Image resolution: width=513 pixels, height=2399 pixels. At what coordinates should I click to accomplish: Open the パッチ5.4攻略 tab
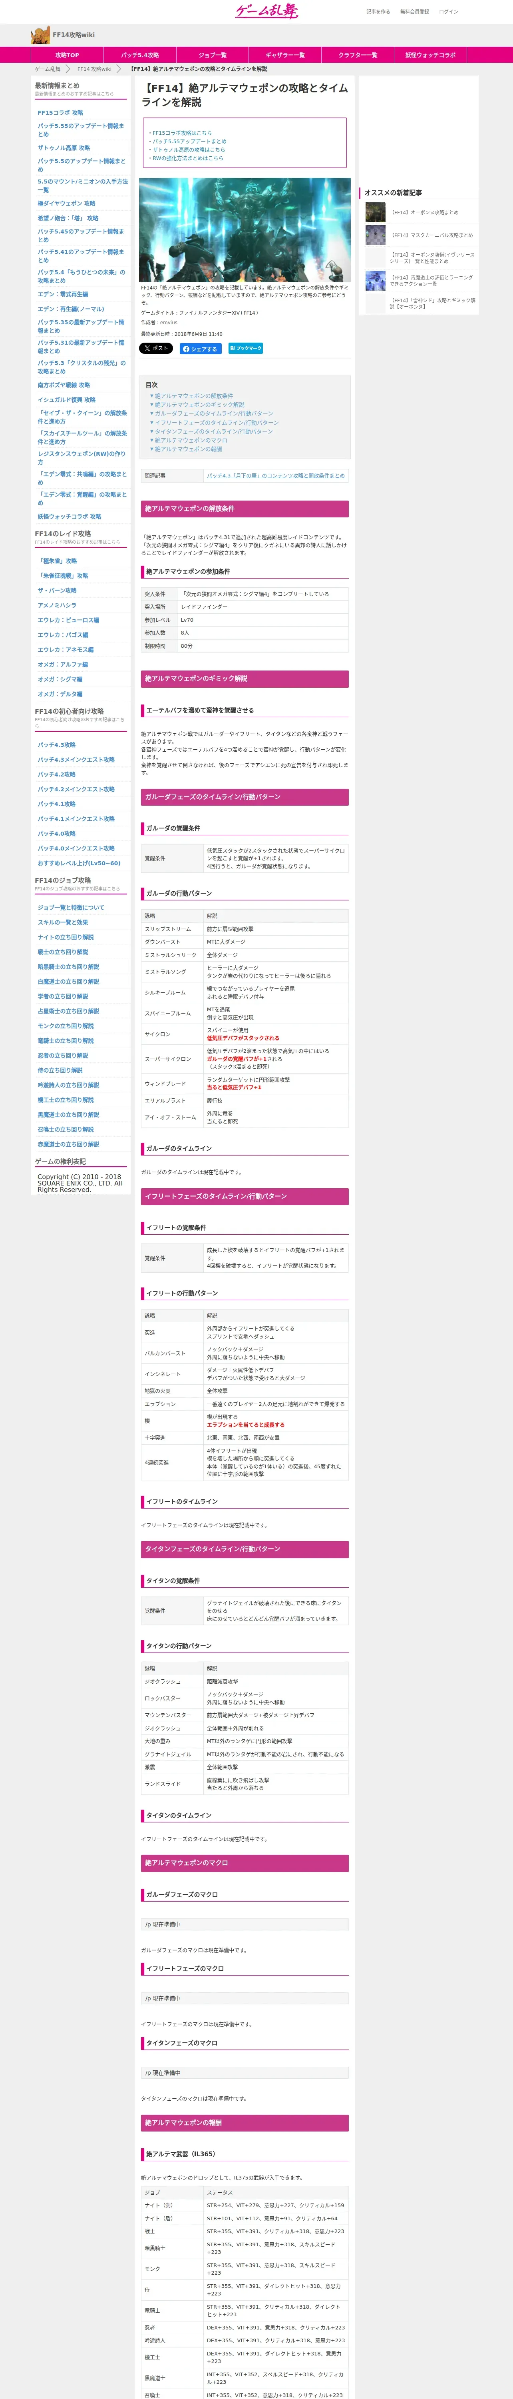click(140, 55)
